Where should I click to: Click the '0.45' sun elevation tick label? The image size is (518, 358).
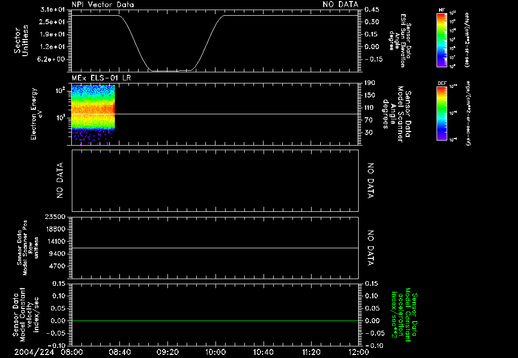pos(372,10)
